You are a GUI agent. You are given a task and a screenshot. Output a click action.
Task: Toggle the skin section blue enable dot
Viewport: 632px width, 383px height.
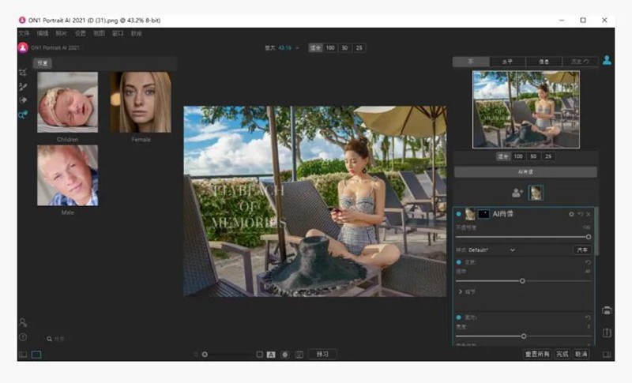point(459,262)
